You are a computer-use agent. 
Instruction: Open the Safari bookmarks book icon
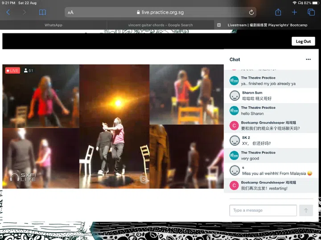pos(42,12)
